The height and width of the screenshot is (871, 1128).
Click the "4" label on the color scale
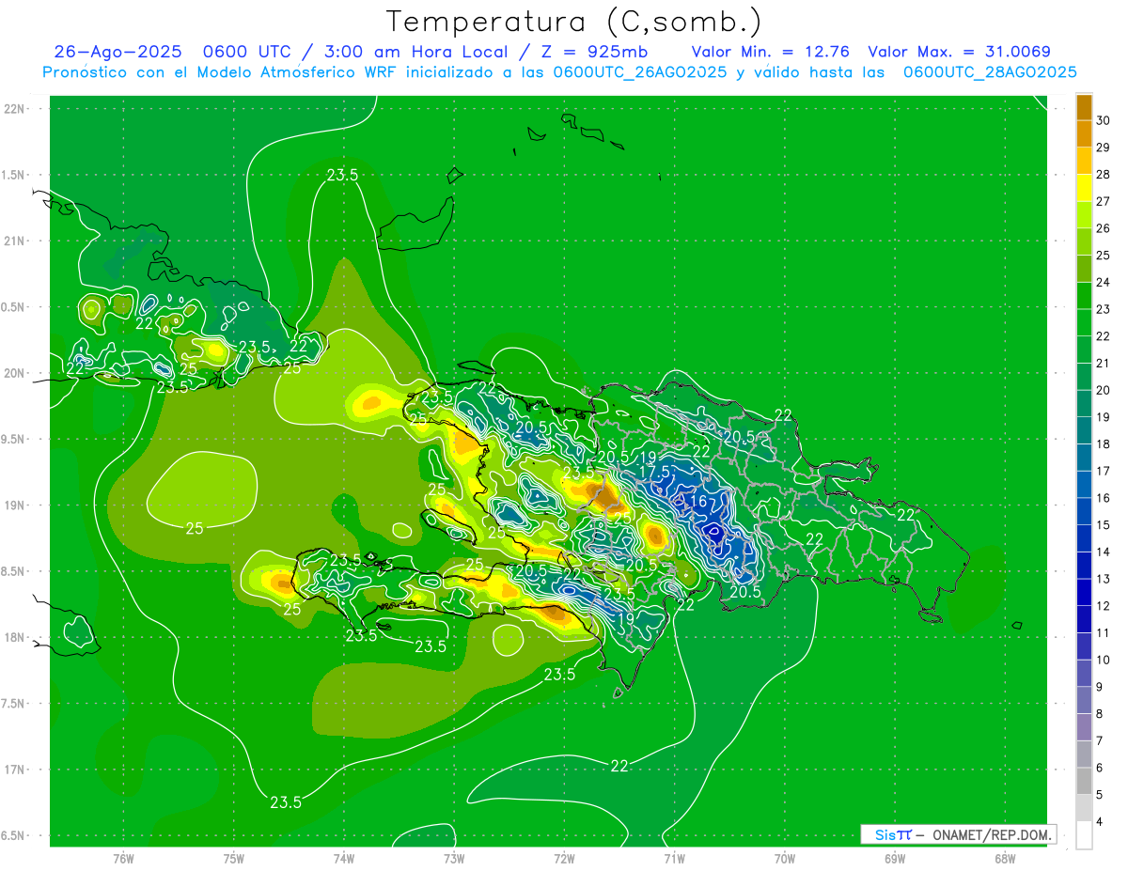point(1101,822)
